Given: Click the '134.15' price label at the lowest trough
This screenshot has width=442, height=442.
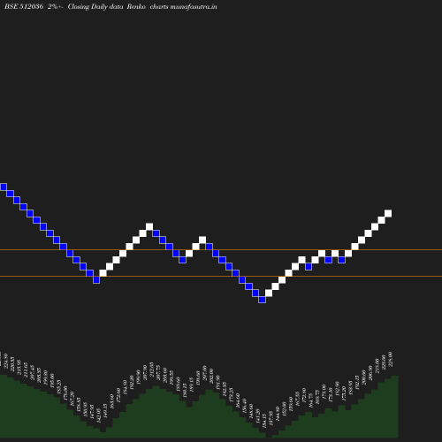Looking at the screenshot, I should pos(264,421).
